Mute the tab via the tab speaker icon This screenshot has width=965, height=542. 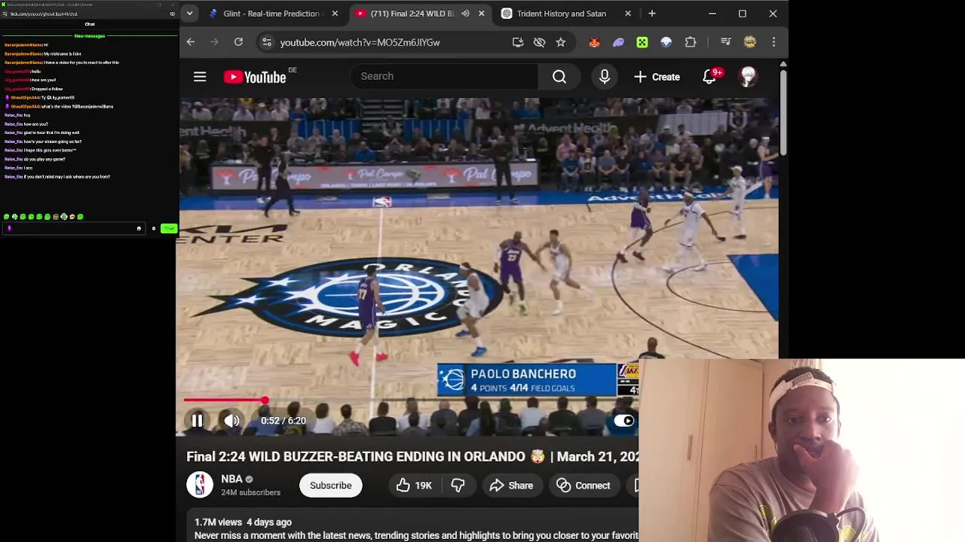[x=465, y=14]
